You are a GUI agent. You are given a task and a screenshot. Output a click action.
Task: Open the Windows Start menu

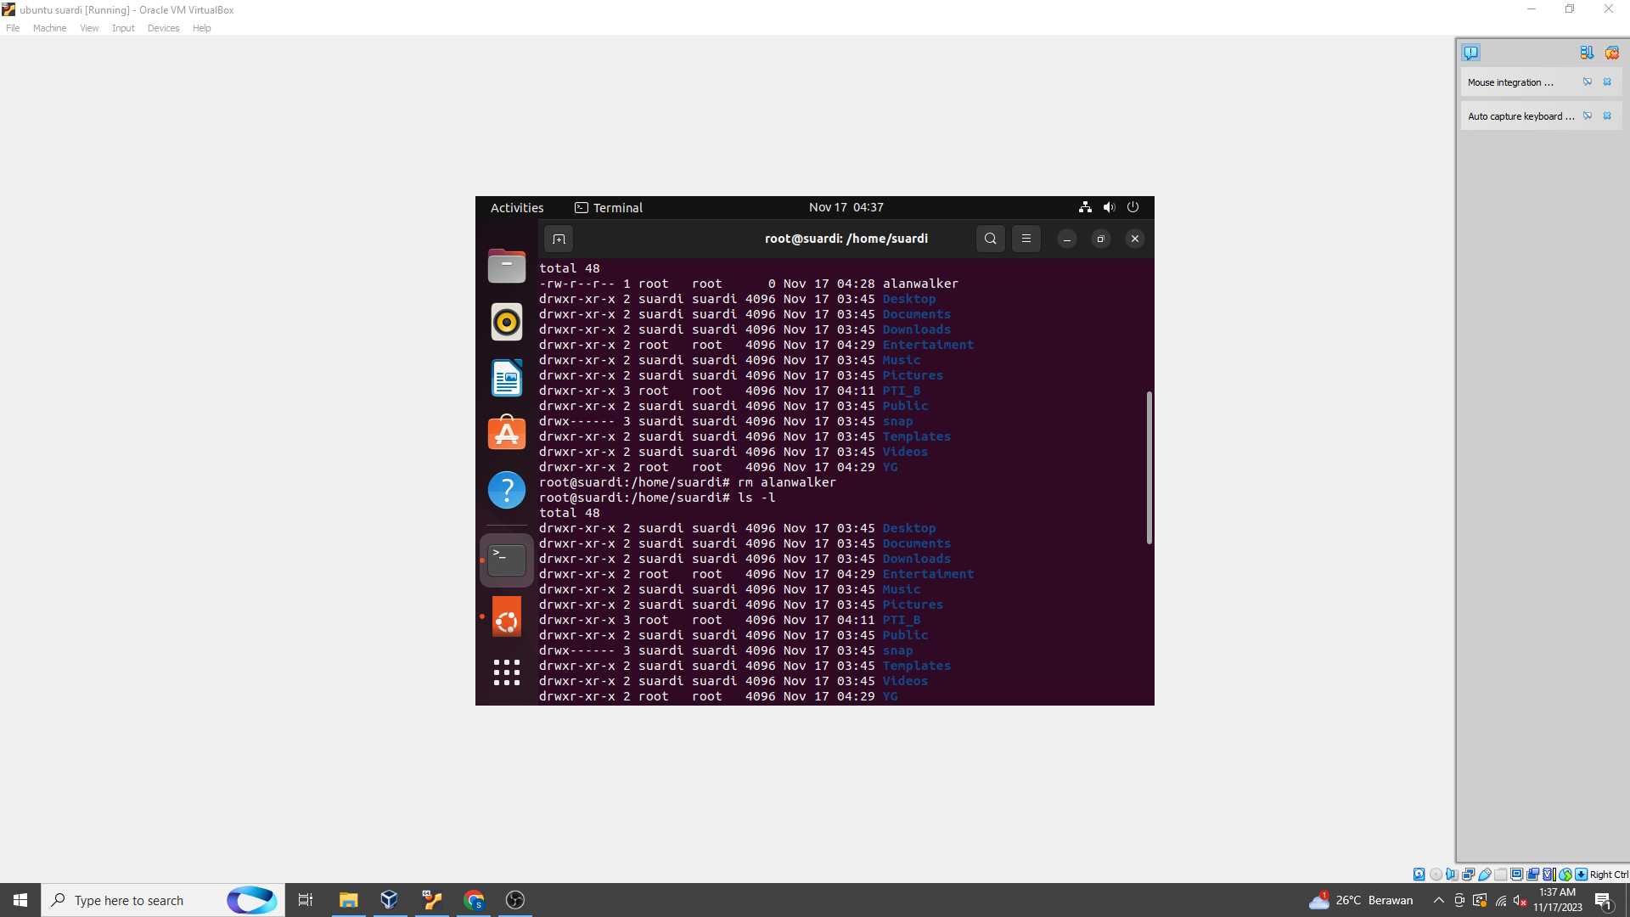[20, 900]
